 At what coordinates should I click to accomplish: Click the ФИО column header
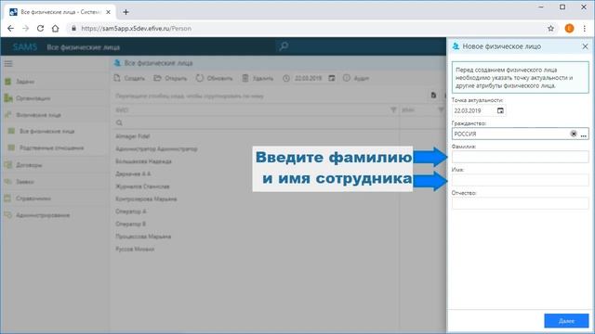(x=122, y=109)
